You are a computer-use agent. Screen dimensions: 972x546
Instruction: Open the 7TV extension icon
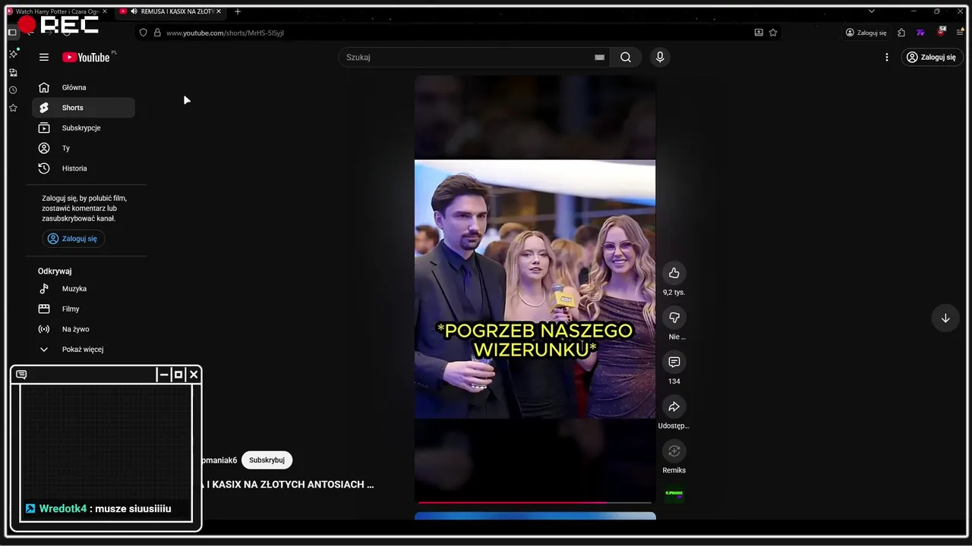coord(920,33)
